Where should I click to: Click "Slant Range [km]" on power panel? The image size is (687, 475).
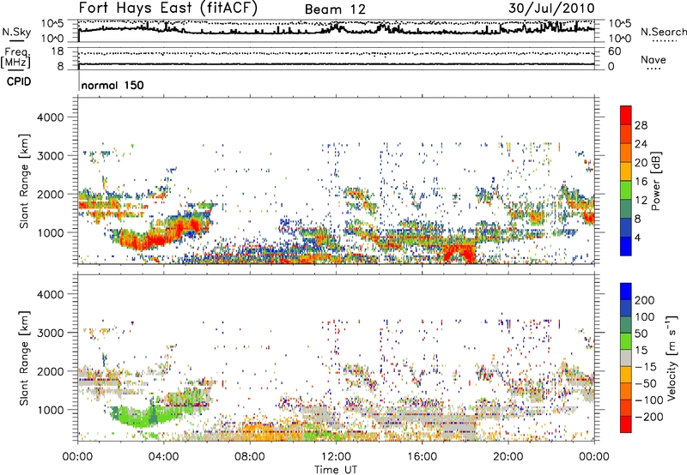pyautogui.click(x=24, y=181)
